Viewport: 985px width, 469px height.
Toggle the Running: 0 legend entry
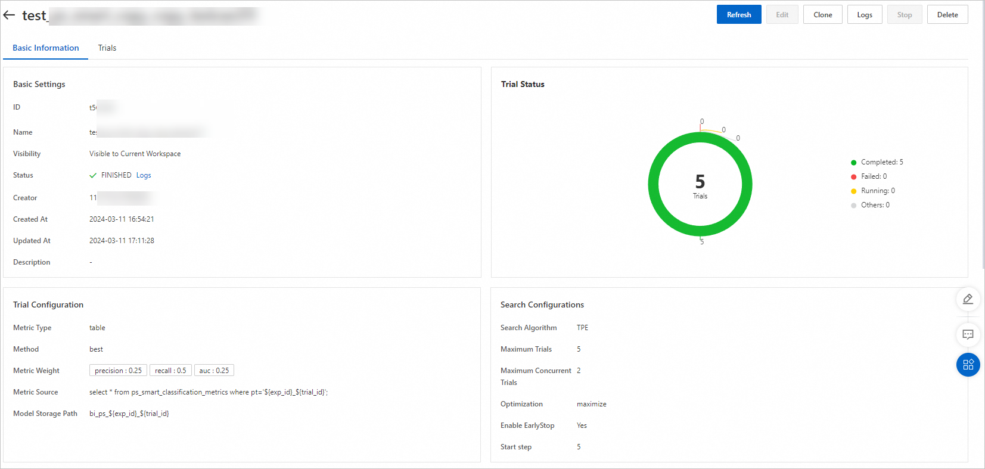click(873, 191)
